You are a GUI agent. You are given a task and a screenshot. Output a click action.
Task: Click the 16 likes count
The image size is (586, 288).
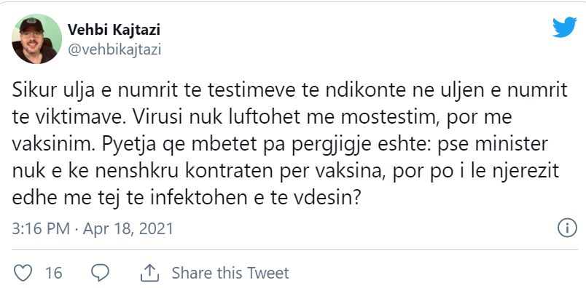point(53,273)
